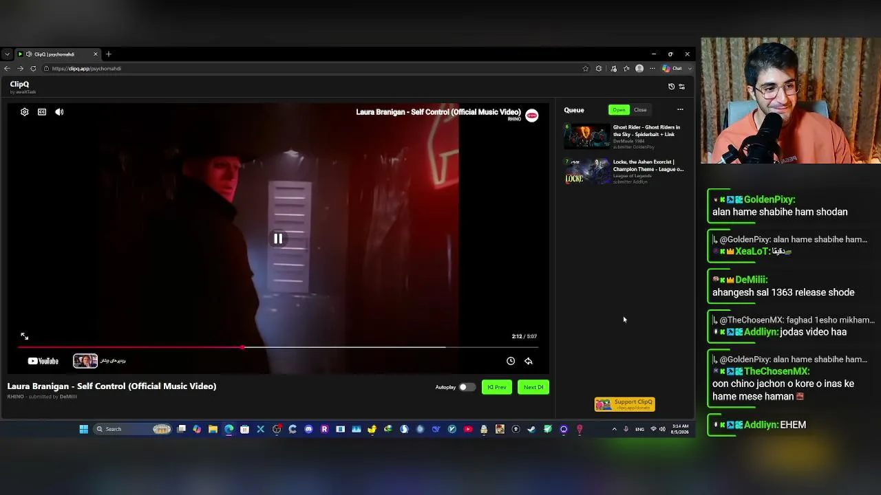Click XeaLoT's username in chat

[753, 252]
